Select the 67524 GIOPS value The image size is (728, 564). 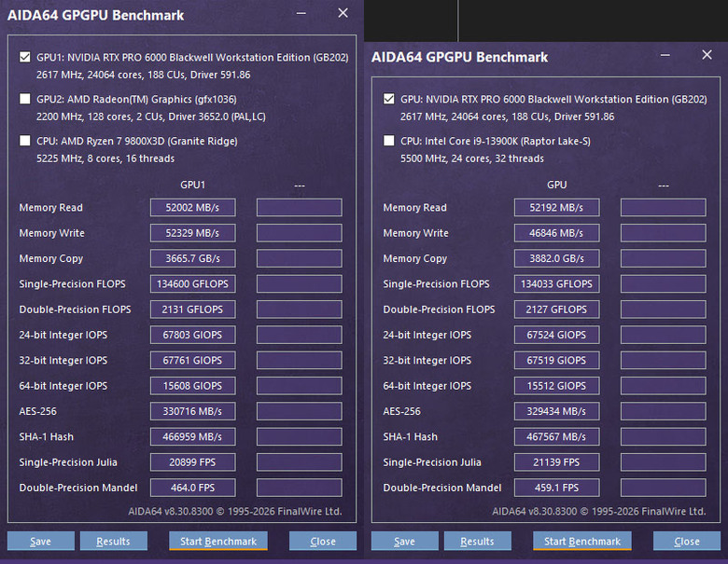pos(556,335)
